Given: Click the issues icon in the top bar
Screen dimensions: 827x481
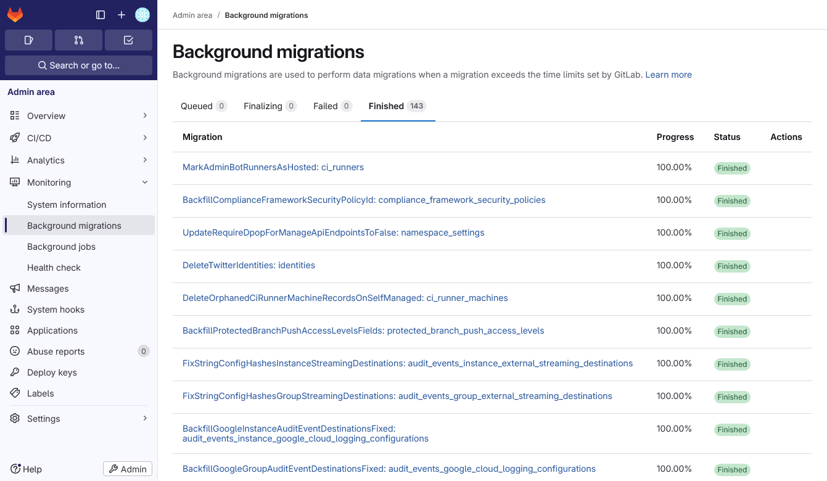Looking at the screenshot, I should pos(28,39).
